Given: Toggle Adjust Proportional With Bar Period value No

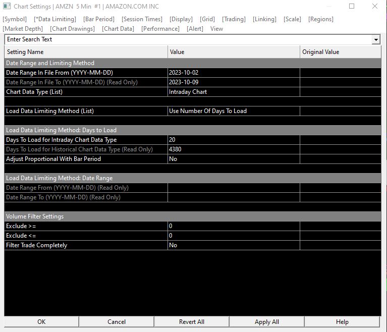Looking at the screenshot, I should pyautogui.click(x=234, y=159).
